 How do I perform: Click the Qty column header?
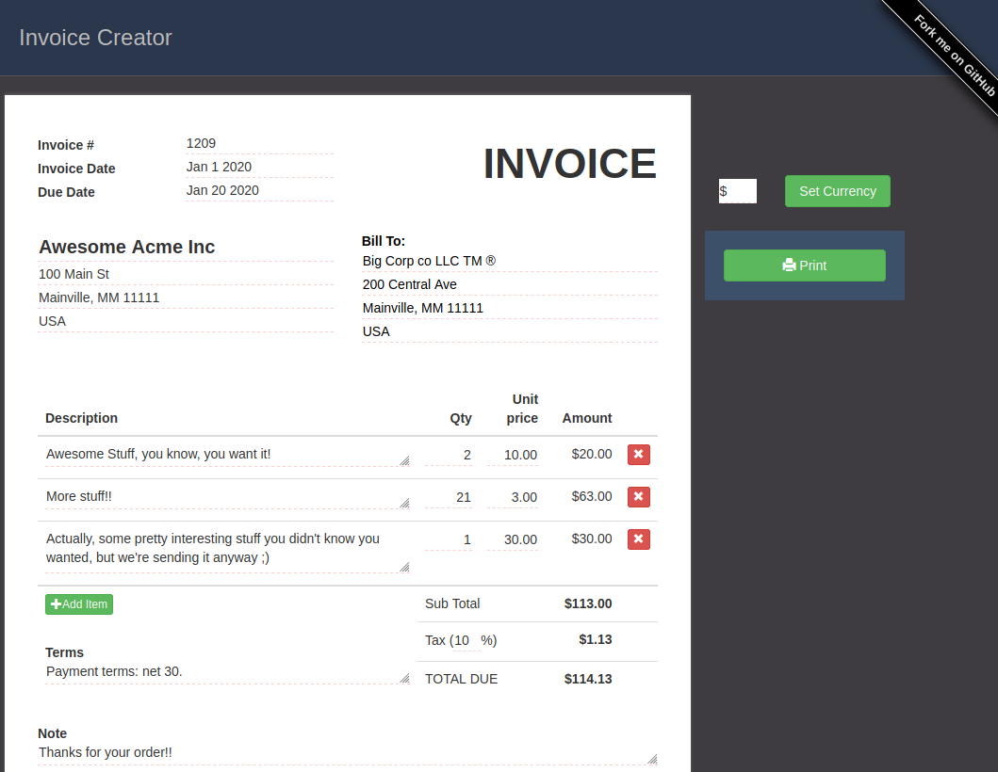tap(461, 418)
